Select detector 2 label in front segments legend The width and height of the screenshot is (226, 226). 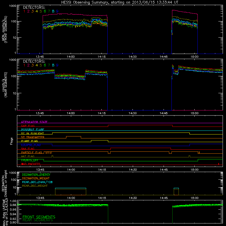pyautogui.click(x=29, y=11)
